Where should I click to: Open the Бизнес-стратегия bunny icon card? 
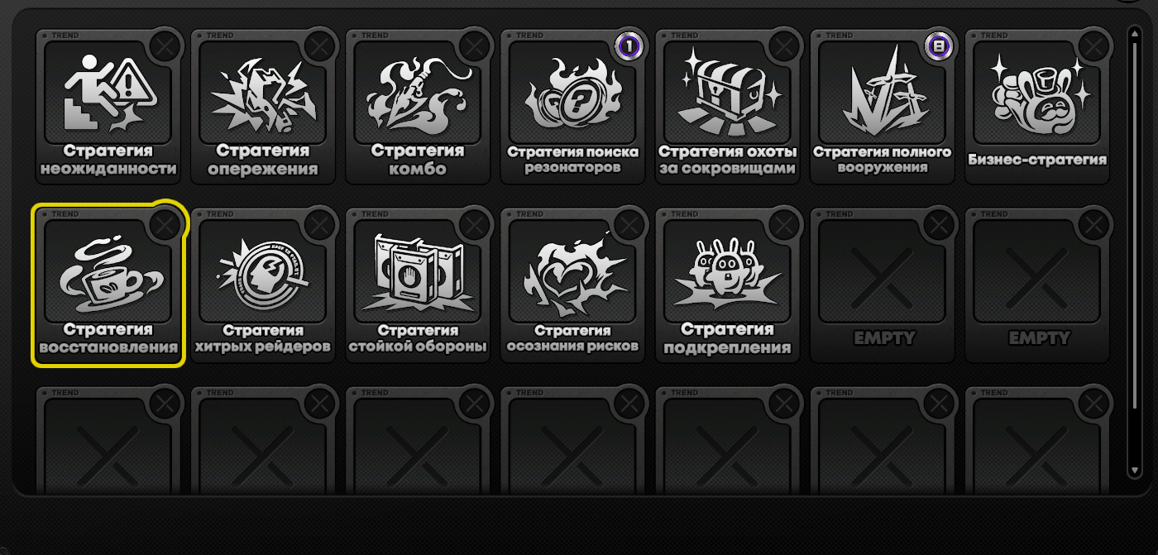click(x=1037, y=106)
